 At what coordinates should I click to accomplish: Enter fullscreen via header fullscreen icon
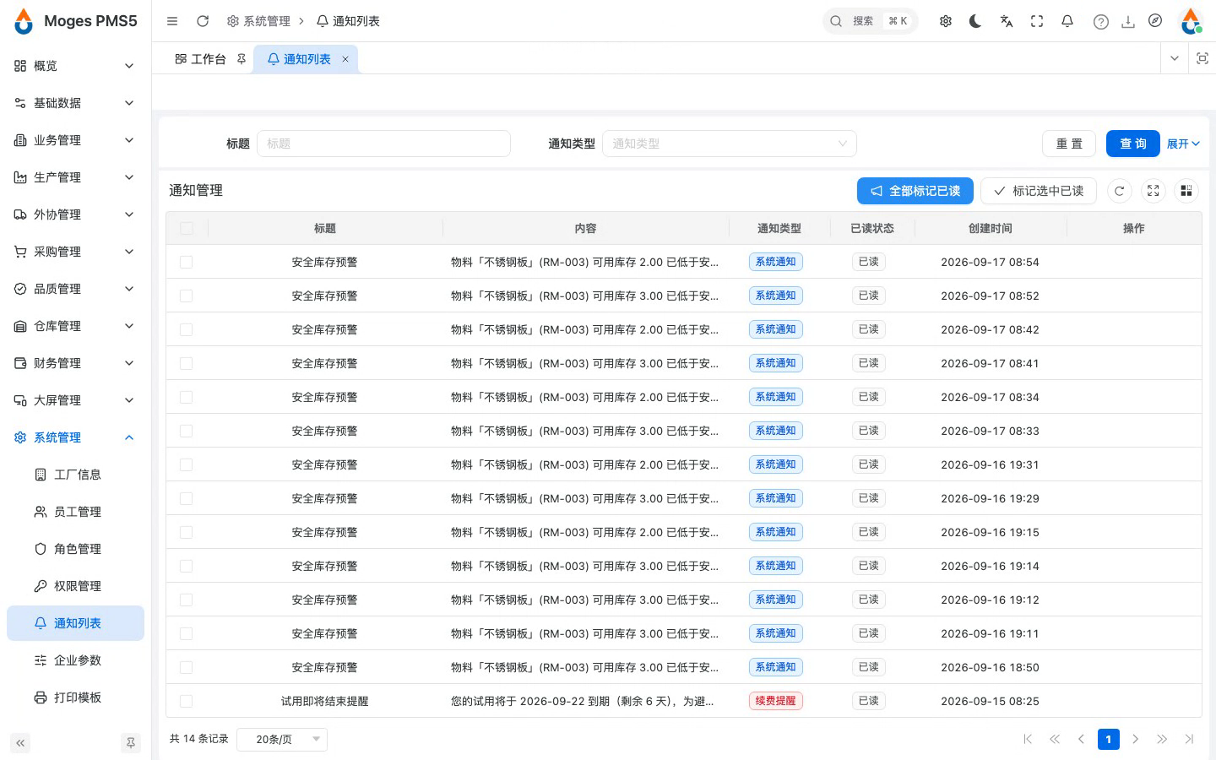(1037, 21)
